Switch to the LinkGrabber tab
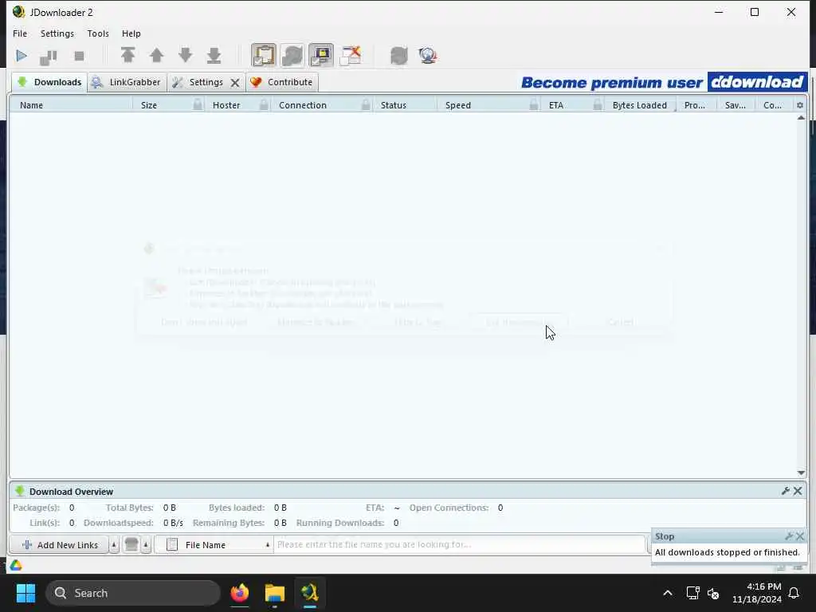The width and height of the screenshot is (816, 612). pos(127,82)
